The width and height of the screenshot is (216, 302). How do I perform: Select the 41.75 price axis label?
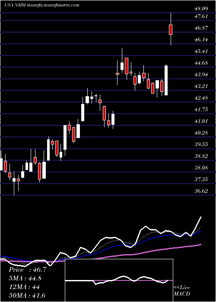(202, 110)
